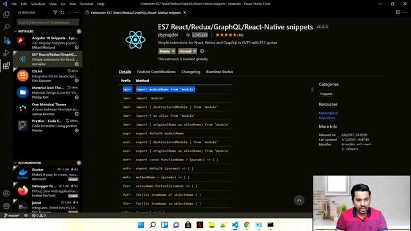Open Microsoft Store from taskbar
The height and width of the screenshot is (231, 411).
pos(188,225)
